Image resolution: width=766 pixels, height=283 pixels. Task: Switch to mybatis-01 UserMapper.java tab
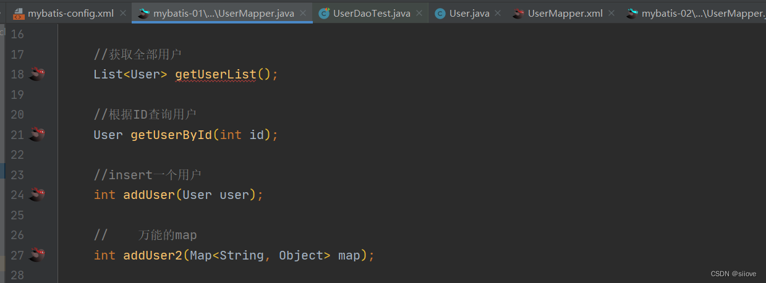(x=224, y=13)
